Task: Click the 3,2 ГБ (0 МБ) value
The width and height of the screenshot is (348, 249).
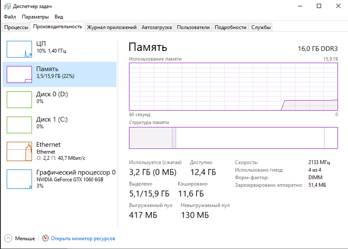Action: point(153,172)
